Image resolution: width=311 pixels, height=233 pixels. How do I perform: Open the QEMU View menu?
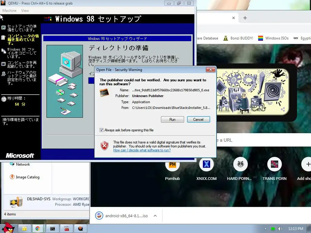25,11
